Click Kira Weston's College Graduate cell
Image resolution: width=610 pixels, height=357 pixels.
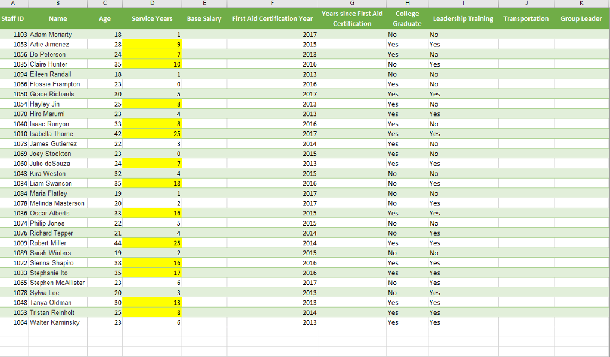tap(407, 174)
